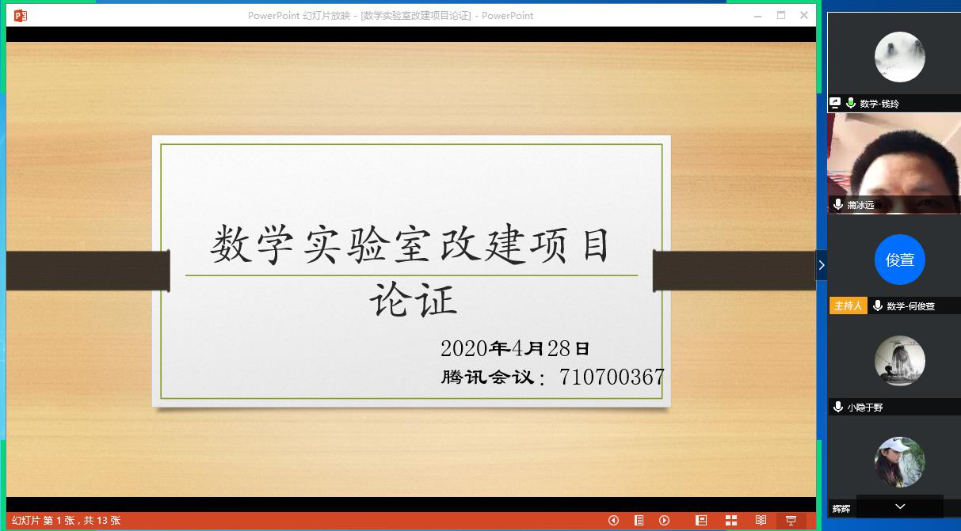Click the Normal view icon in status bar

click(701, 521)
